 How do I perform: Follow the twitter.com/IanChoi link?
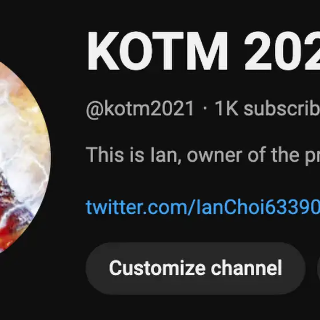point(203,207)
